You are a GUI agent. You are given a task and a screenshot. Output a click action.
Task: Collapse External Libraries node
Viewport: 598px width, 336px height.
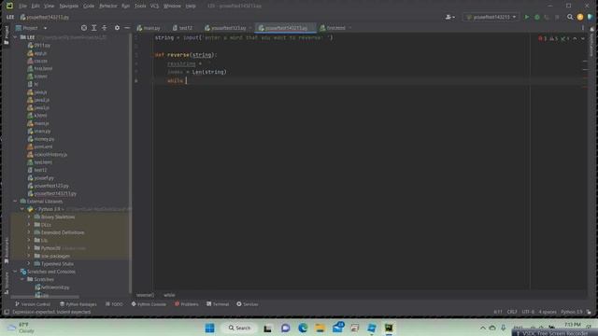(15, 202)
